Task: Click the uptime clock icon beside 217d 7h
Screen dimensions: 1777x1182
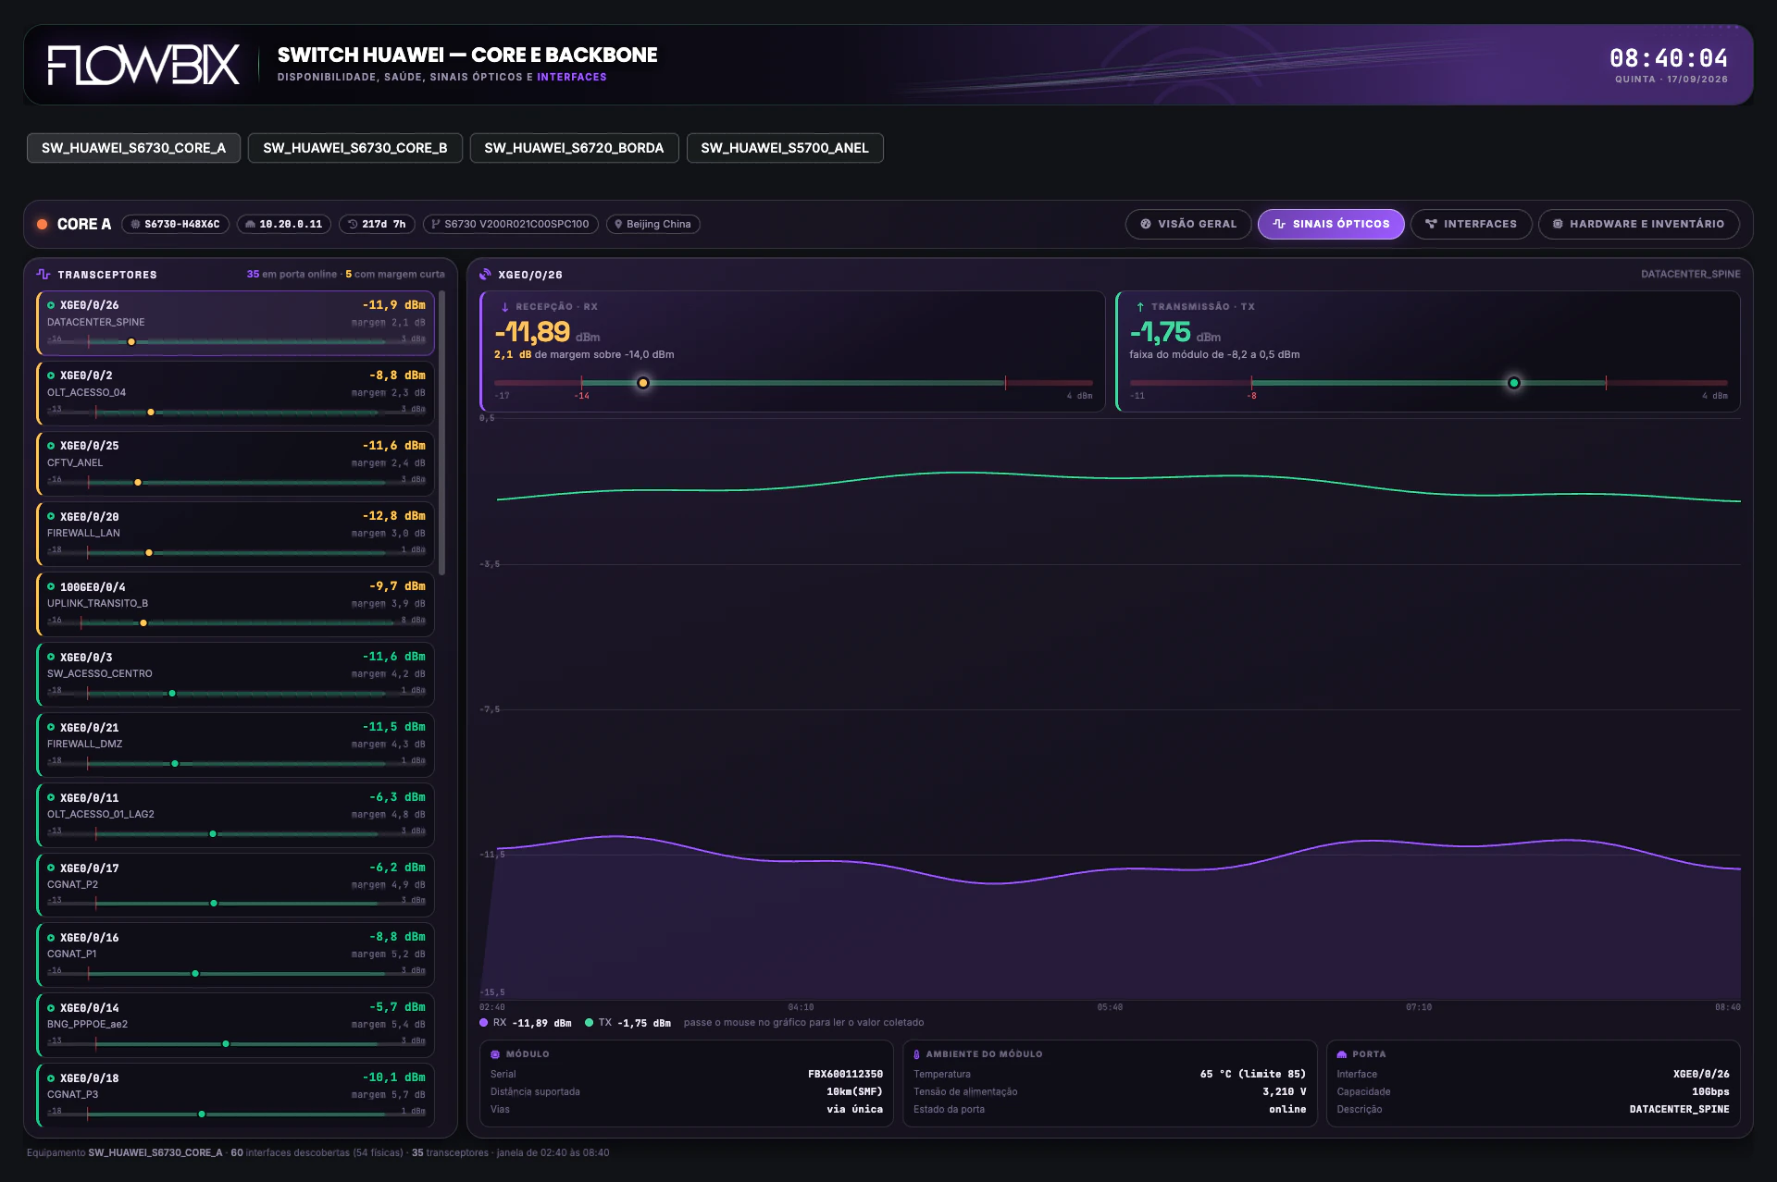Action: [x=353, y=224]
